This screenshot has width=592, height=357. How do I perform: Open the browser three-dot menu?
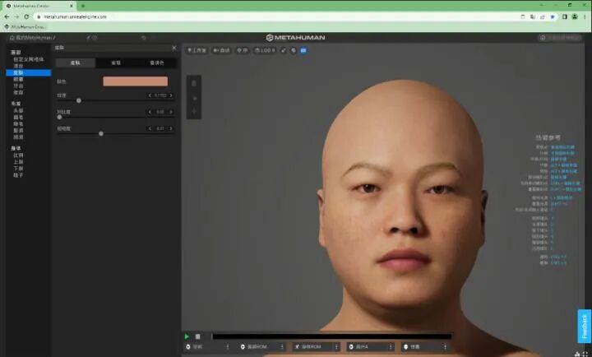pos(585,16)
